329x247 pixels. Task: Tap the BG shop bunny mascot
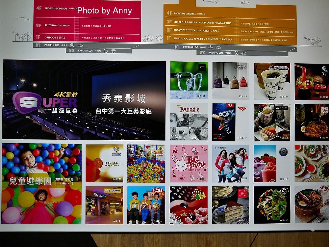(x=181, y=162)
